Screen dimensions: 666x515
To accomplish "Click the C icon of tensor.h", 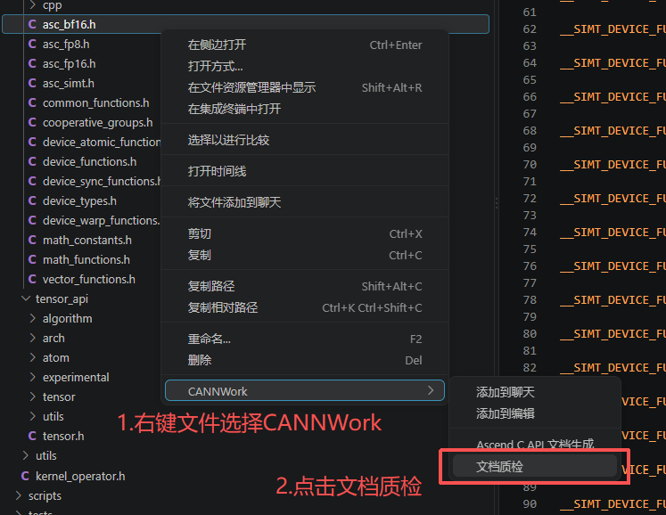I will pos(32,436).
